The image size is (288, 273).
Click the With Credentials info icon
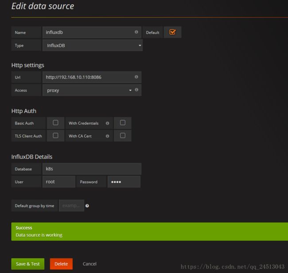(108, 123)
